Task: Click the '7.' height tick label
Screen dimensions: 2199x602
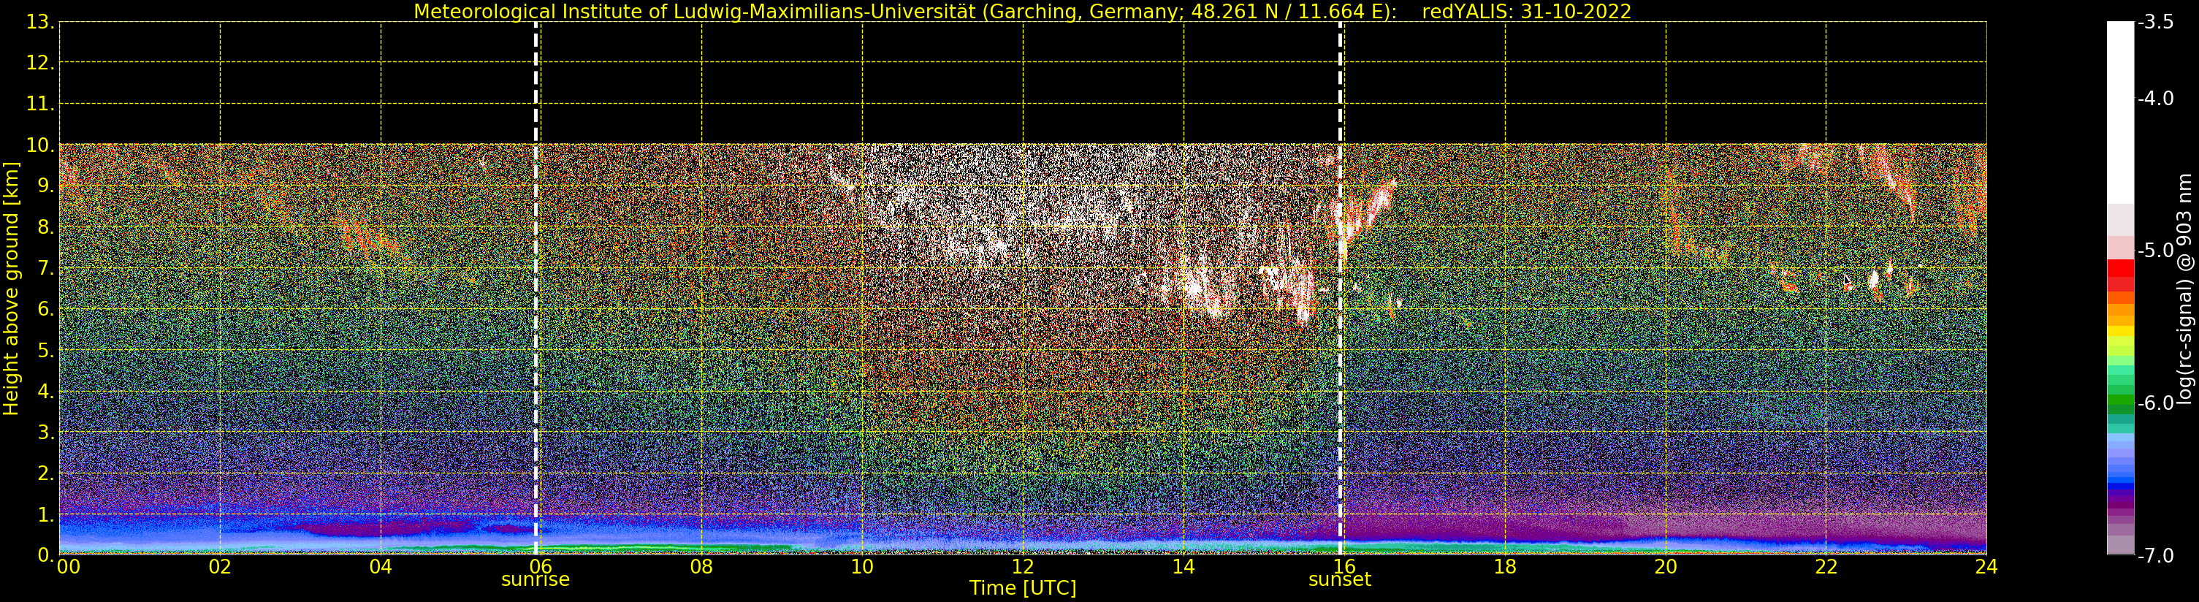Action: coord(46,268)
